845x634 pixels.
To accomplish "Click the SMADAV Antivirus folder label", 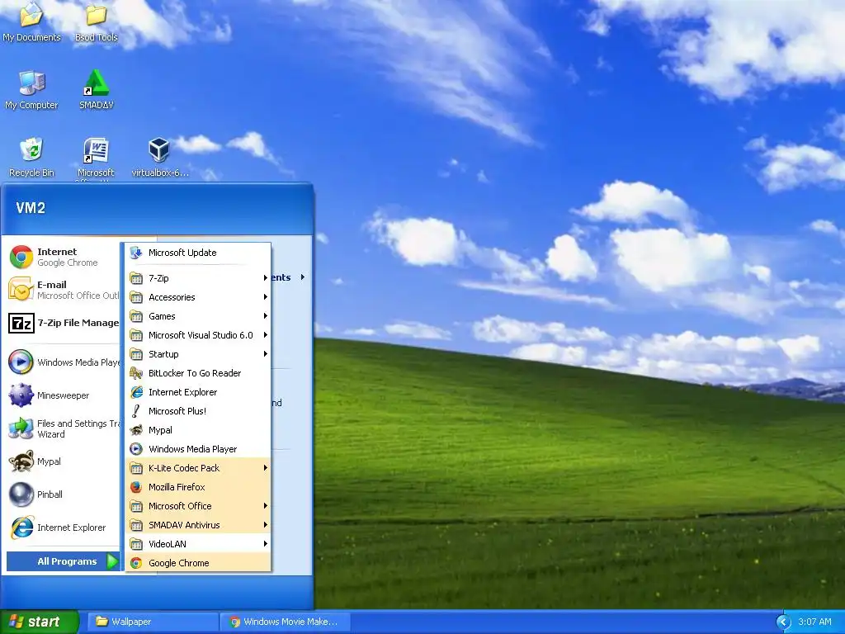I will [x=184, y=524].
